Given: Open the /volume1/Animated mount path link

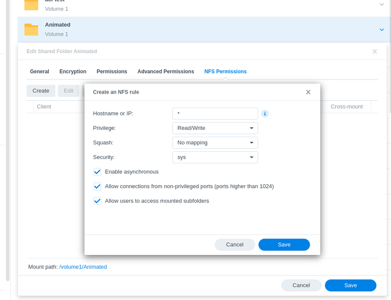Looking at the screenshot, I should pyautogui.click(x=83, y=267).
